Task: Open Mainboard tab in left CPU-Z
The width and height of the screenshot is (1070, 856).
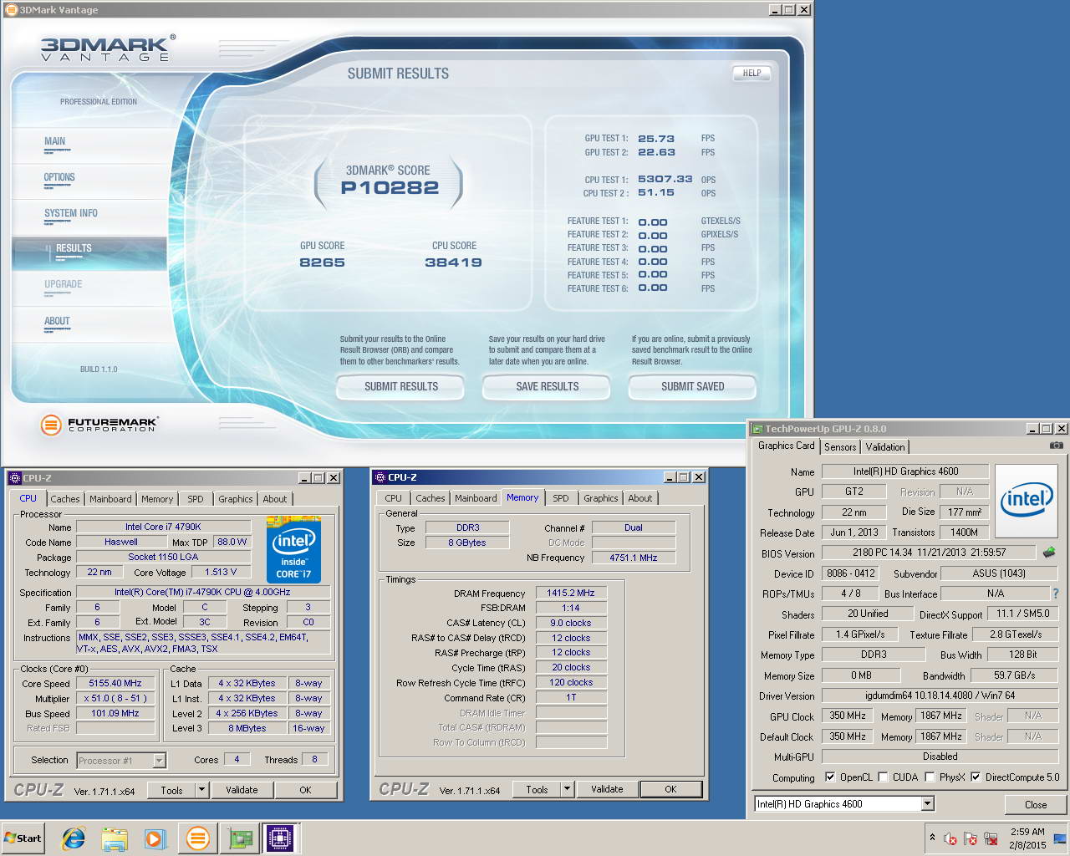Action: pos(110,499)
